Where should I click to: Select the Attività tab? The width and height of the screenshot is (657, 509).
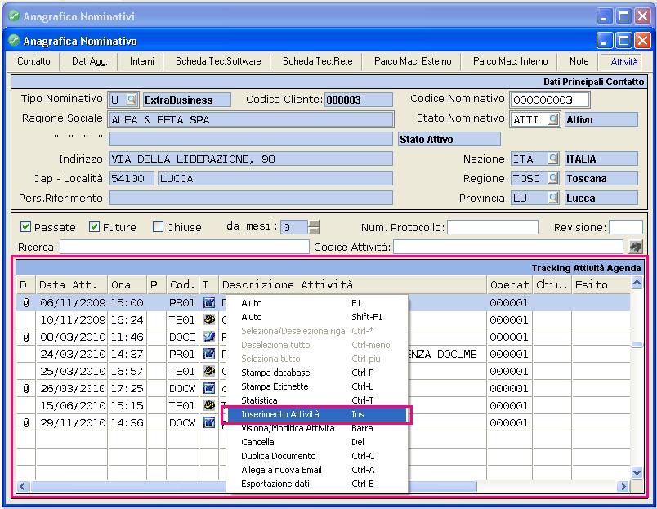click(x=624, y=62)
